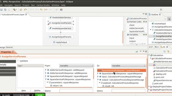The image size is (172, 96).
Task: Select 'return : int' in From tree
Action: [58, 86]
